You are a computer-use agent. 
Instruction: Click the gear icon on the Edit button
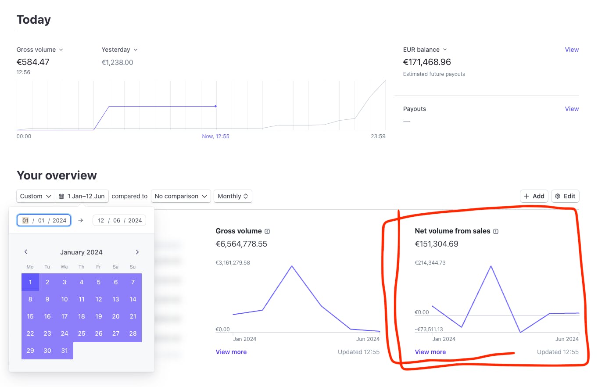point(557,196)
